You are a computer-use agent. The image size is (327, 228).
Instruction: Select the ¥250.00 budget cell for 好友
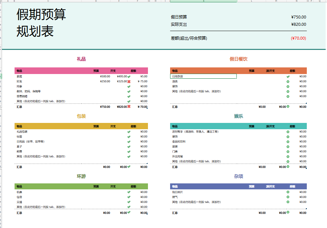click(105, 81)
